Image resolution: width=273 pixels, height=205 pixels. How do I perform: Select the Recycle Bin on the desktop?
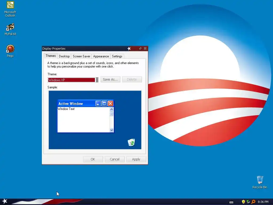[260, 182]
